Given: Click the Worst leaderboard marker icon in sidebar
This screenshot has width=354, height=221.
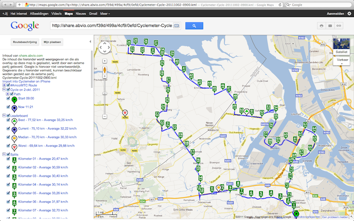Looking at the screenshot, I should [x=14, y=148].
